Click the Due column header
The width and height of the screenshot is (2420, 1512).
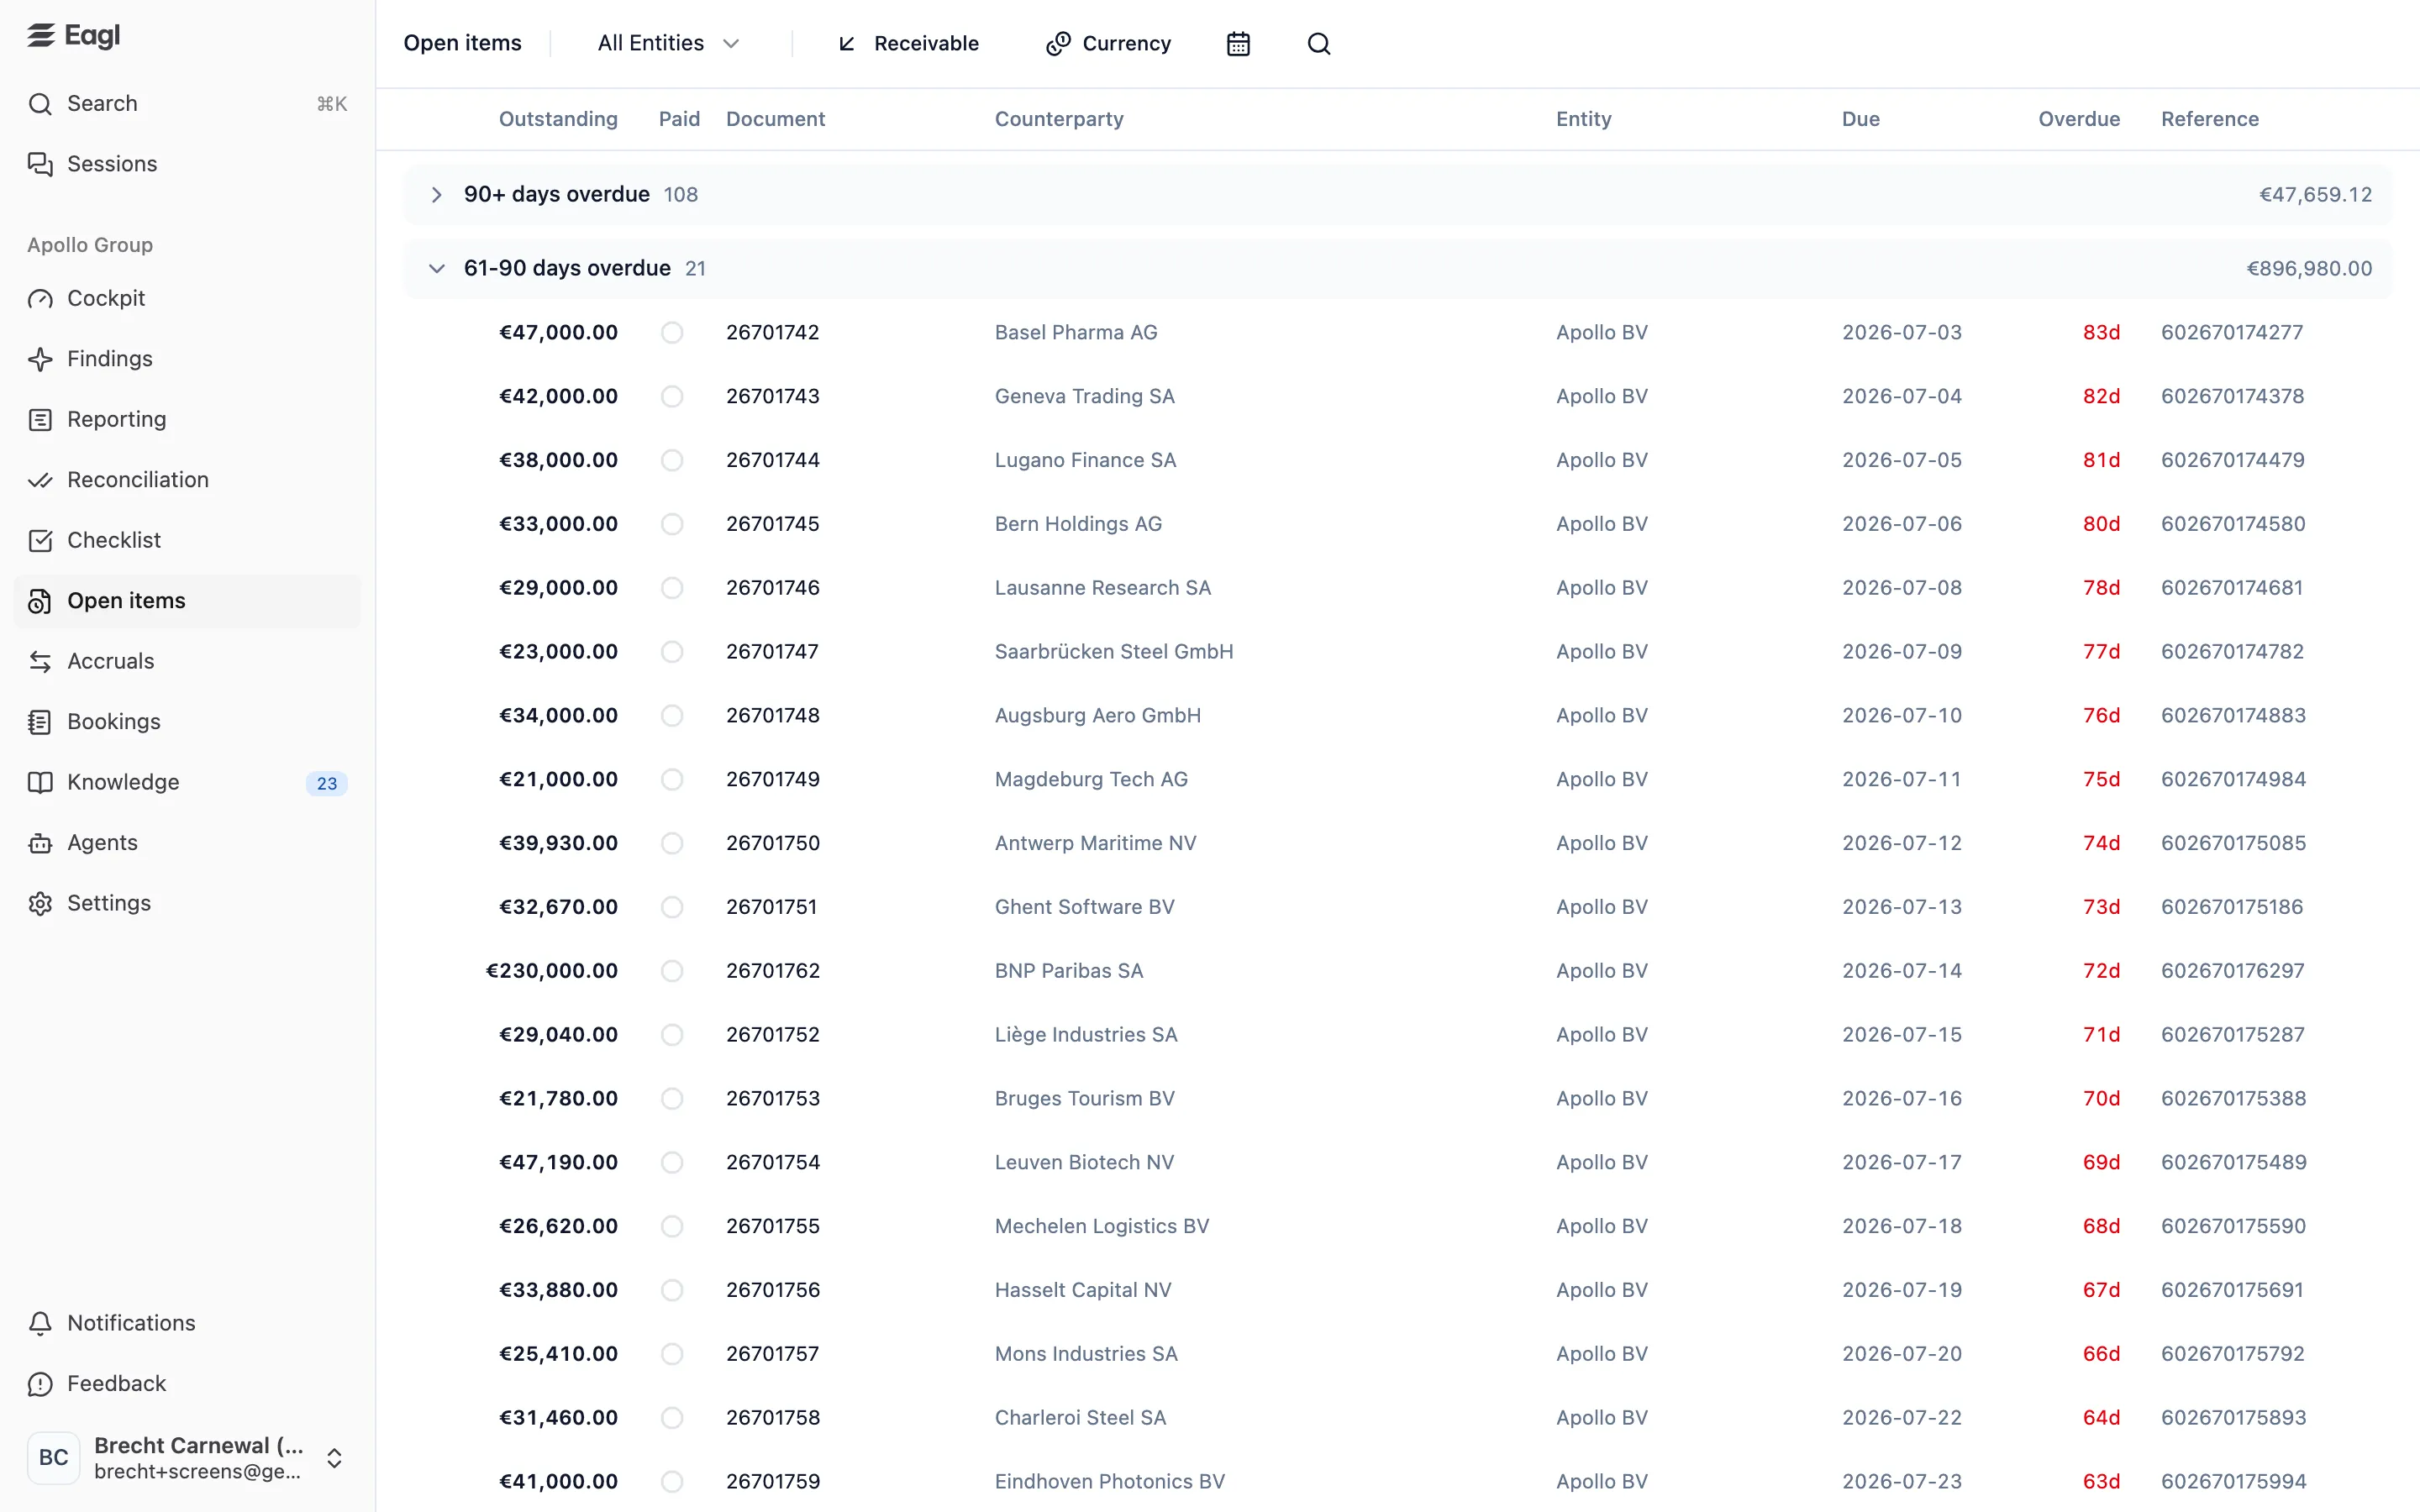pyautogui.click(x=1861, y=119)
